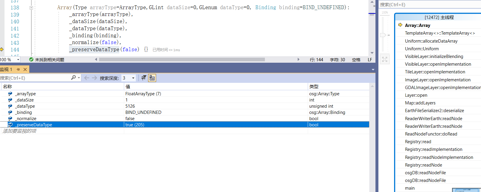This screenshot has width=481, height=192.
Task: Select the _arrayType watch row name
Action: tap(25, 94)
